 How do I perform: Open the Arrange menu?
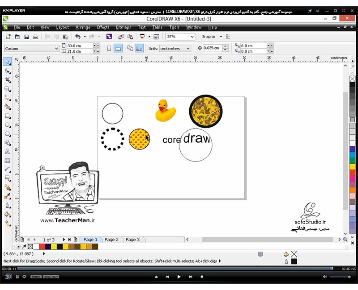point(83,27)
